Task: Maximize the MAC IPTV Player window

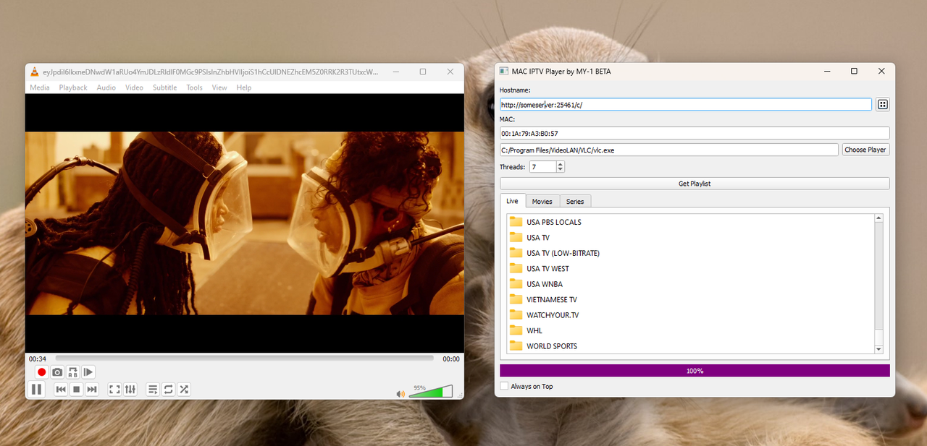Action: (854, 71)
